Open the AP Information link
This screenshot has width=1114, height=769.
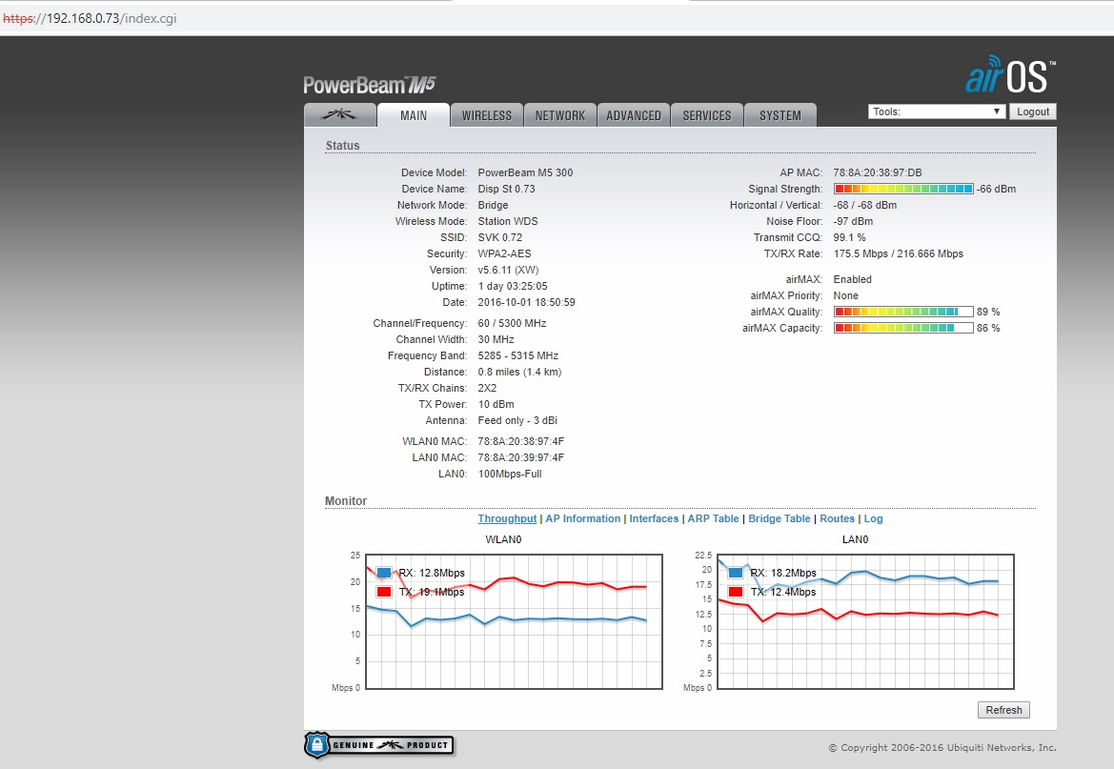pyautogui.click(x=582, y=518)
